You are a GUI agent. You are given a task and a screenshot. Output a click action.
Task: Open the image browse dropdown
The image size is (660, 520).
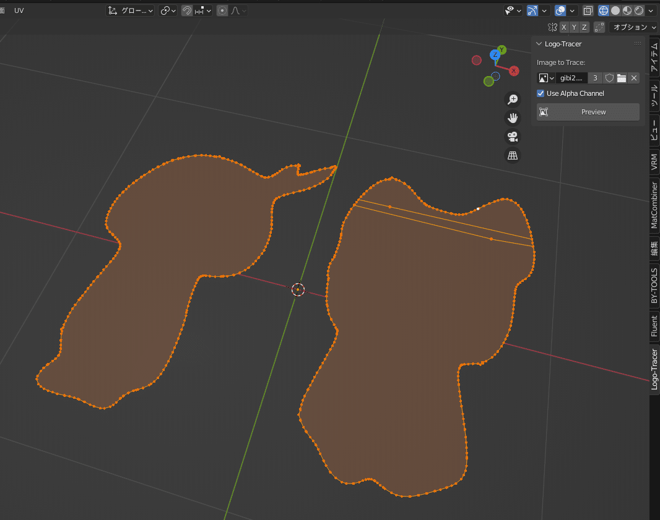click(546, 78)
